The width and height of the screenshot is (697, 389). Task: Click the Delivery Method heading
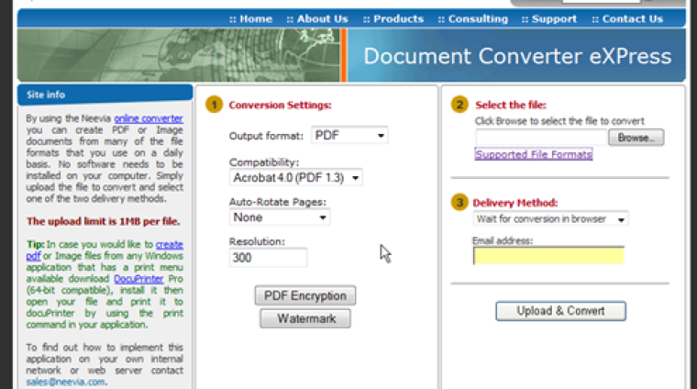(x=514, y=203)
